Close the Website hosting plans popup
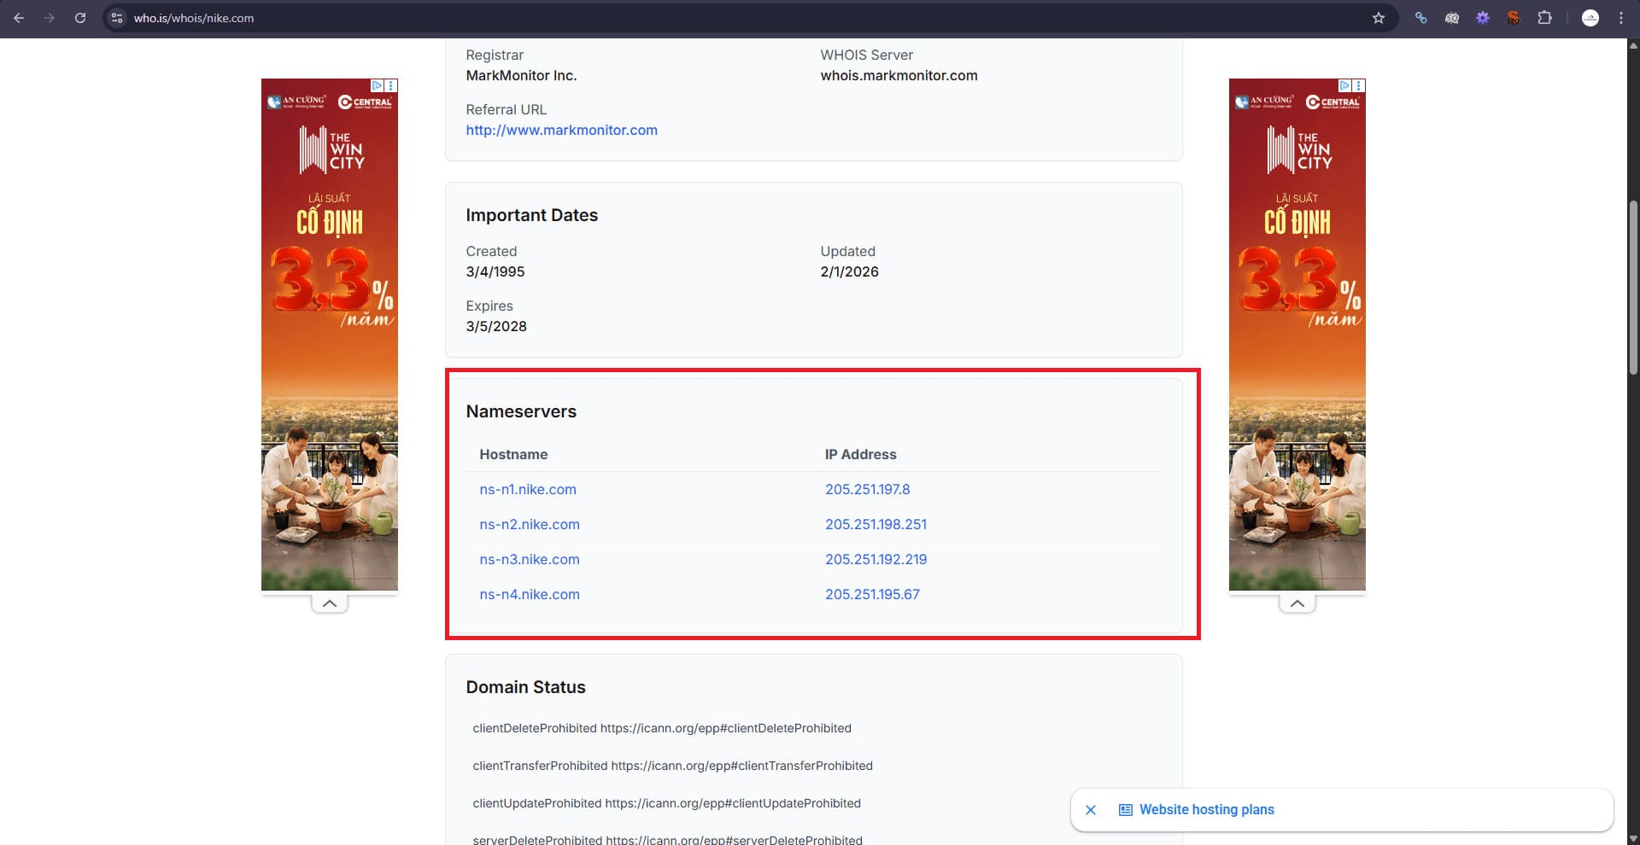Screen dimensions: 1640x845 tap(1091, 810)
